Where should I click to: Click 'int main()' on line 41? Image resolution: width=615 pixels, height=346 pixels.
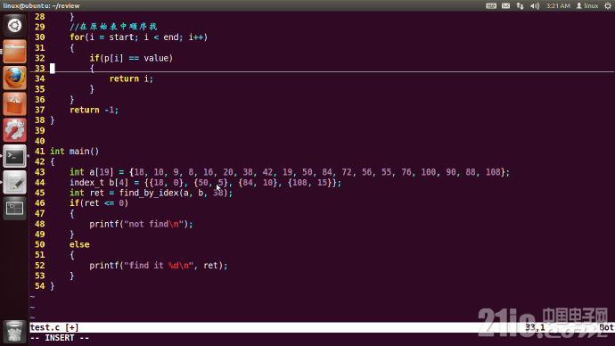click(75, 152)
